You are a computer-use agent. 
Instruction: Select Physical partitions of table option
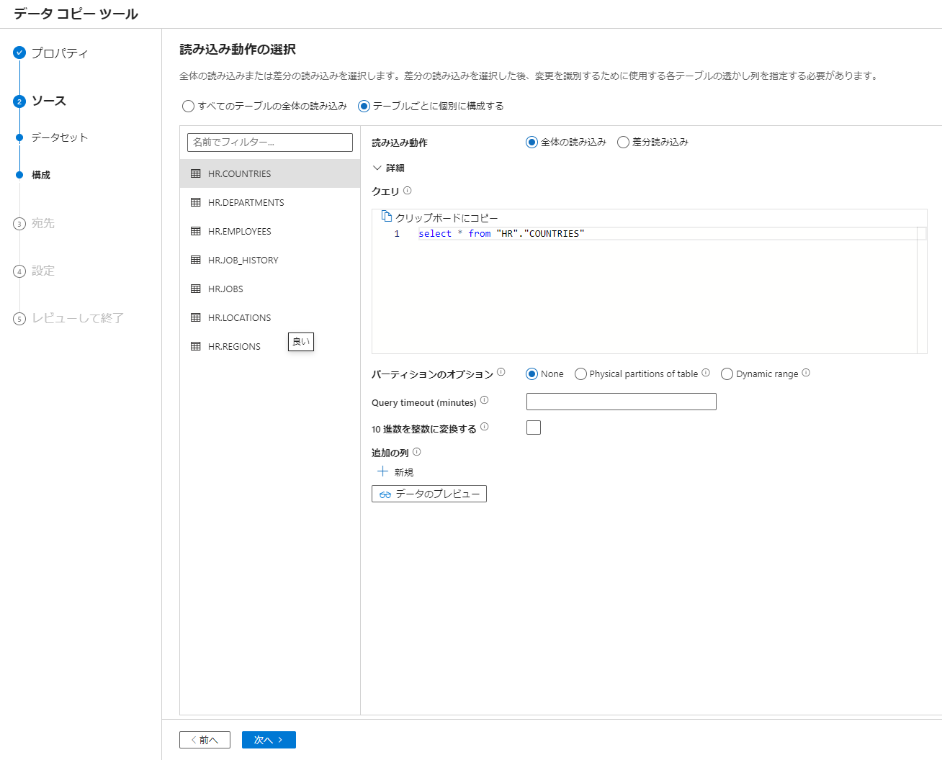click(580, 374)
